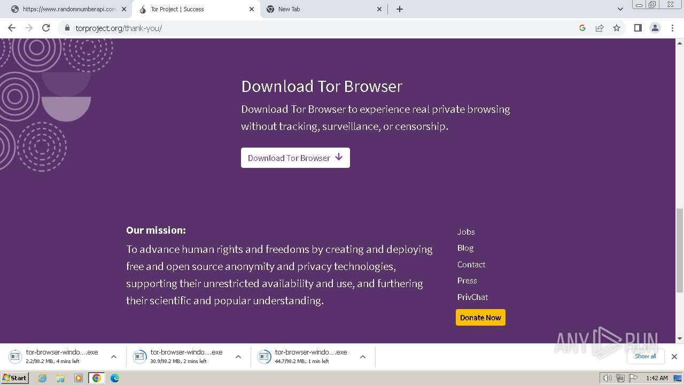This screenshot has height=385, width=684.
Task: Click the Action Center flag icon
Action: point(633,378)
